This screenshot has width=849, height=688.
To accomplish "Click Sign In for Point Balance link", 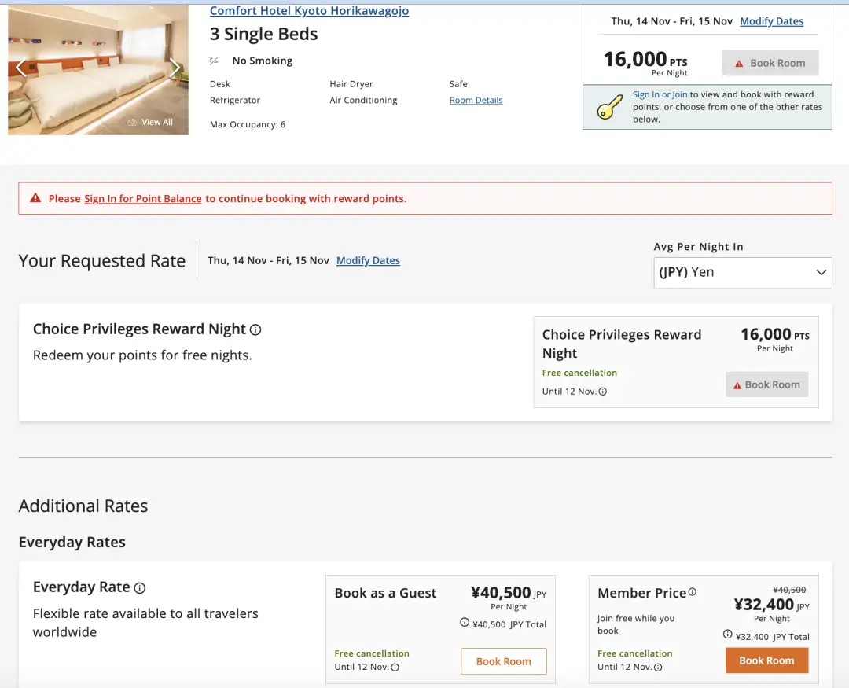I will pos(142,199).
